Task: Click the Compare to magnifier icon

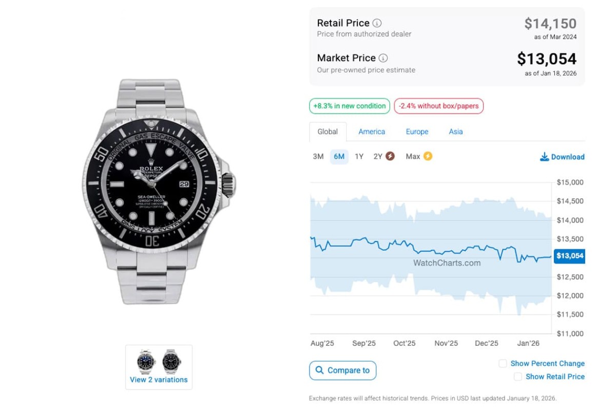Action: pyautogui.click(x=320, y=370)
